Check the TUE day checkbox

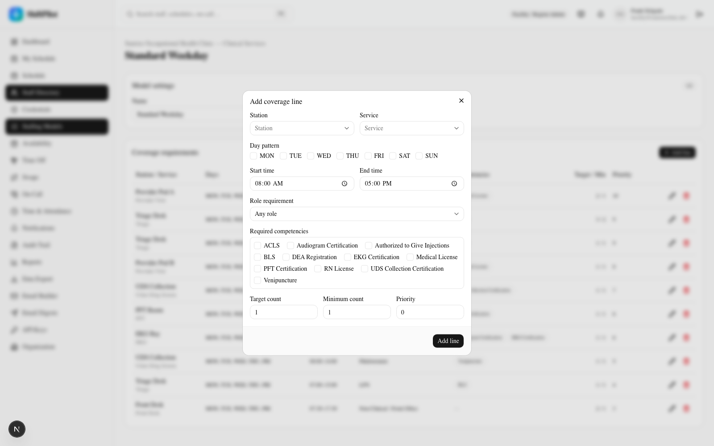point(283,156)
